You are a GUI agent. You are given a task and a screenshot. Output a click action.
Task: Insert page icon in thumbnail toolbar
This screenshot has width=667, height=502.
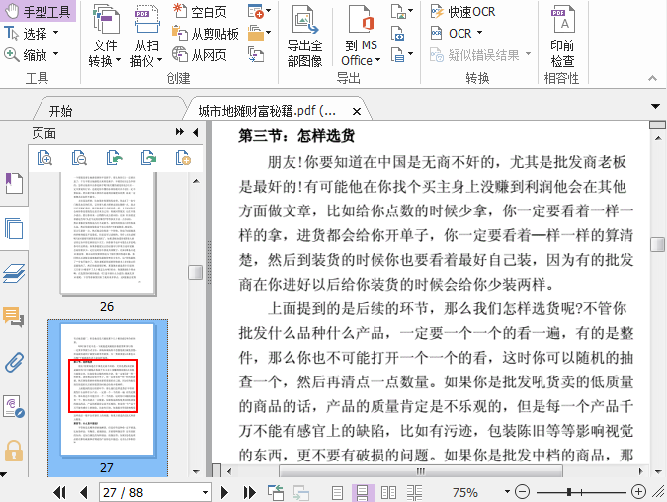tap(184, 158)
